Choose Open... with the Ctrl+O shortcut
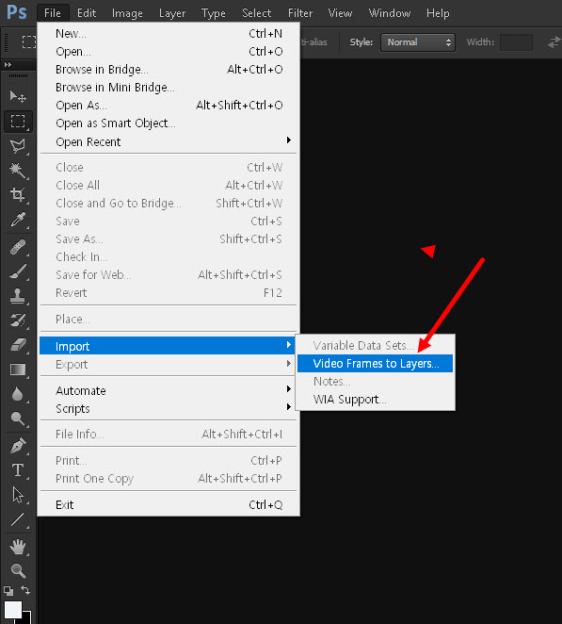The image size is (562, 624). (x=169, y=51)
